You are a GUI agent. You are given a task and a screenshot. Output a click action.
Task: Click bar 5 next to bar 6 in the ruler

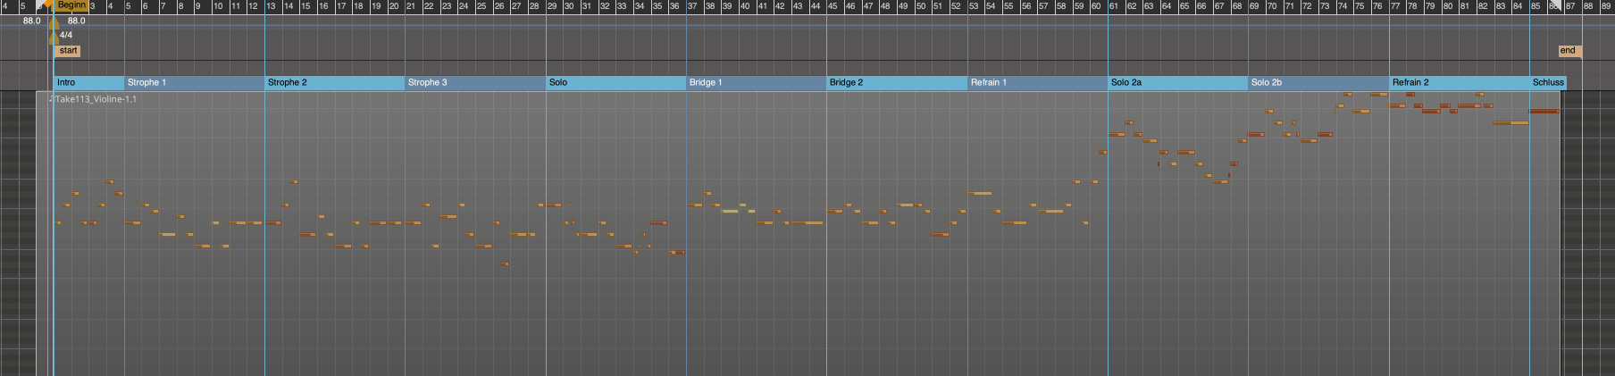click(x=129, y=6)
